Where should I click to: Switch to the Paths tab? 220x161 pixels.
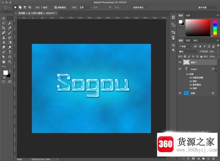pos(195,41)
